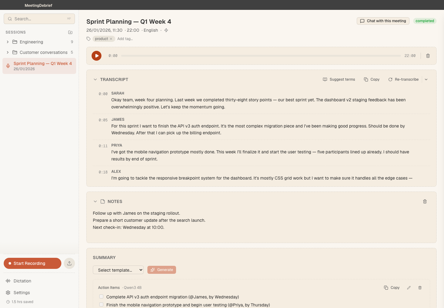This screenshot has height=308, width=444.
Task: Expand the Engineering folder
Action: tap(8, 42)
